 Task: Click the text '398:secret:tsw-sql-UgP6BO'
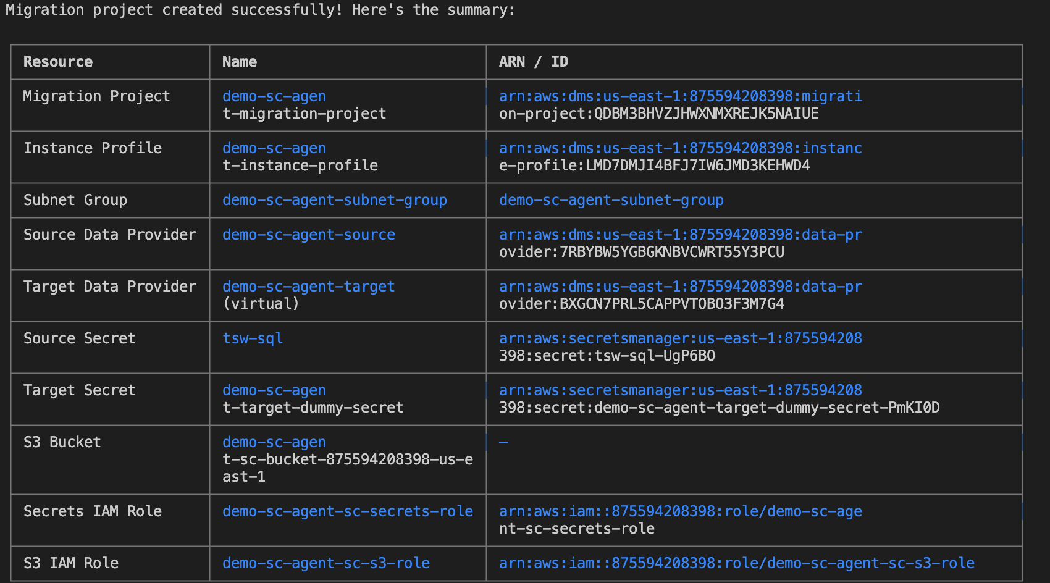point(607,356)
